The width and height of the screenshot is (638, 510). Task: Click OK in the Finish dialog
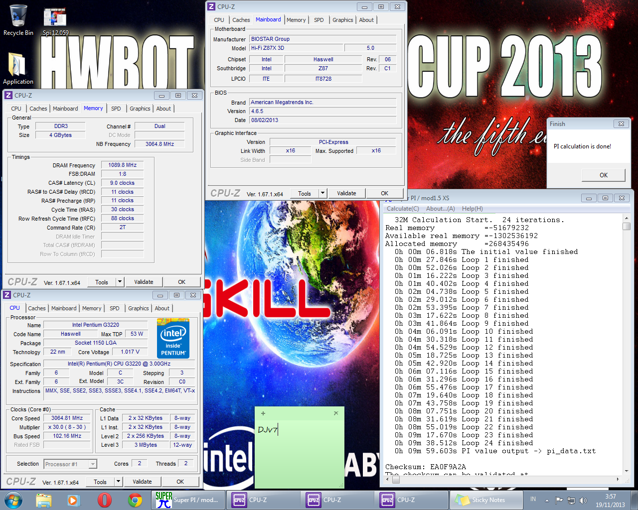[x=604, y=175]
